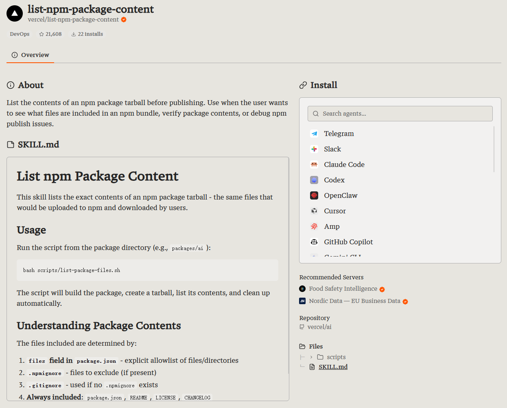Select the OpenClaw agent icon
The image size is (507, 408).
tap(314, 195)
